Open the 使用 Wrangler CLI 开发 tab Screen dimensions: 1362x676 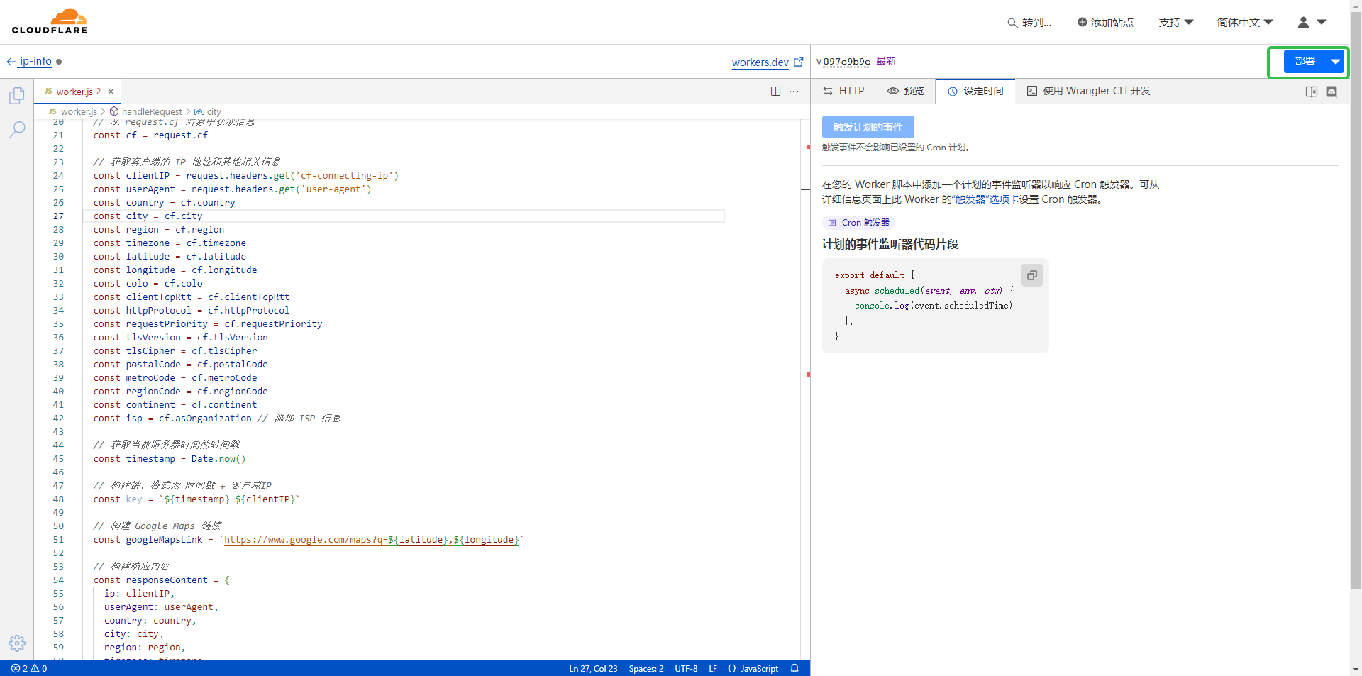coord(1089,91)
